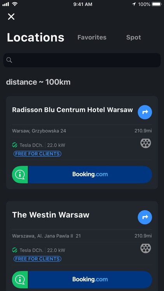Image resolution: width=164 pixels, height=291 pixels.
Task: Switch to the Spot tab
Action: (x=134, y=37)
